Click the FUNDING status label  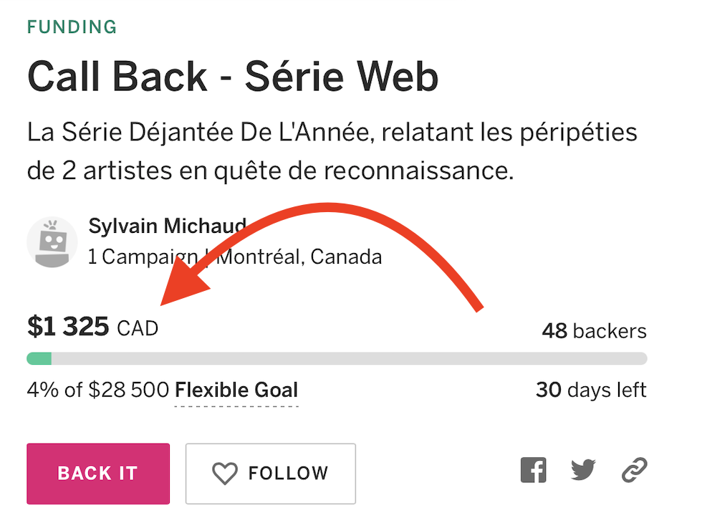click(72, 27)
